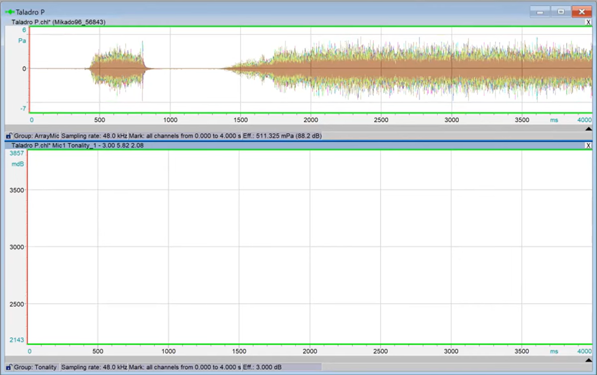Click Sampling rate field in the Tonality status bar
The height and width of the screenshot is (375, 597).
click(x=94, y=367)
